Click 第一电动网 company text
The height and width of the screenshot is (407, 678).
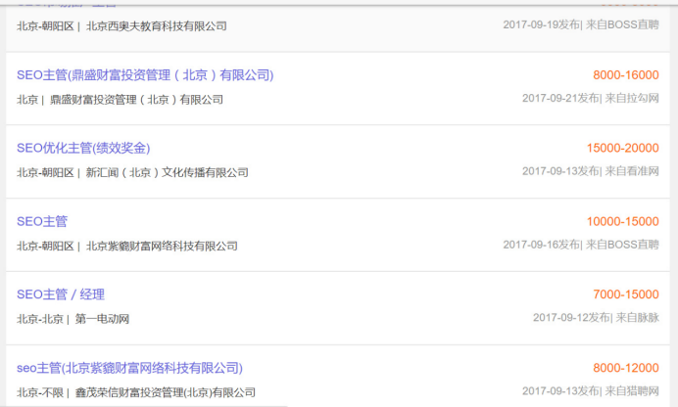point(102,319)
